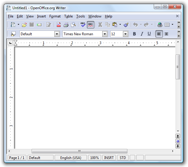This screenshot has height=167, width=188.
Task: Click the Copy icon
Action: coord(108,25)
